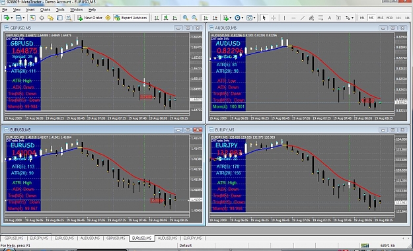Click the 1.64875 price in GBPUSD panel

[24, 51]
